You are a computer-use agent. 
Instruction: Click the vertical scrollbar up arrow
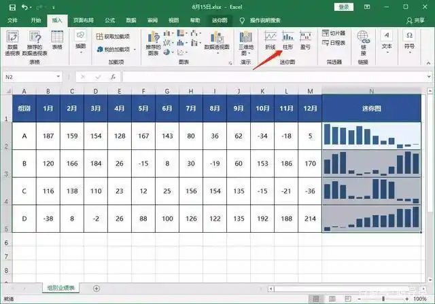click(x=430, y=91)
